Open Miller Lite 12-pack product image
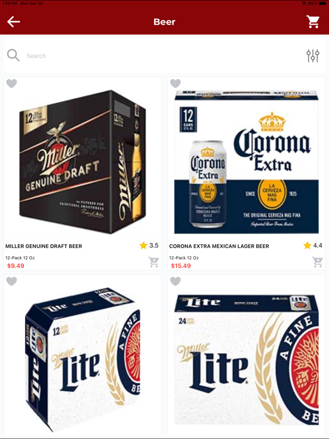This screenshot has width=329, height=439. tap(82, 359)
